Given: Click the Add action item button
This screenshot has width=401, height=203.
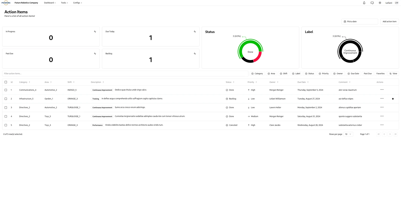Looking at the screenshot, I should (x=389, y=21).
